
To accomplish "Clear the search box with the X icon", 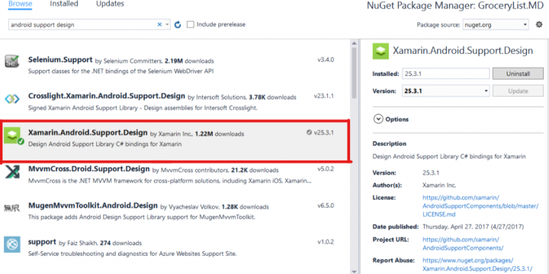I will (159, 24).
